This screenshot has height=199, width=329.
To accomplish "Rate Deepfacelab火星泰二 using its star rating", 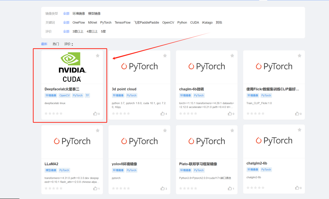I will [54, 113].
